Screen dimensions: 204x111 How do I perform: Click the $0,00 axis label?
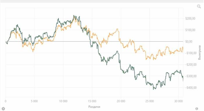(189, 42)
